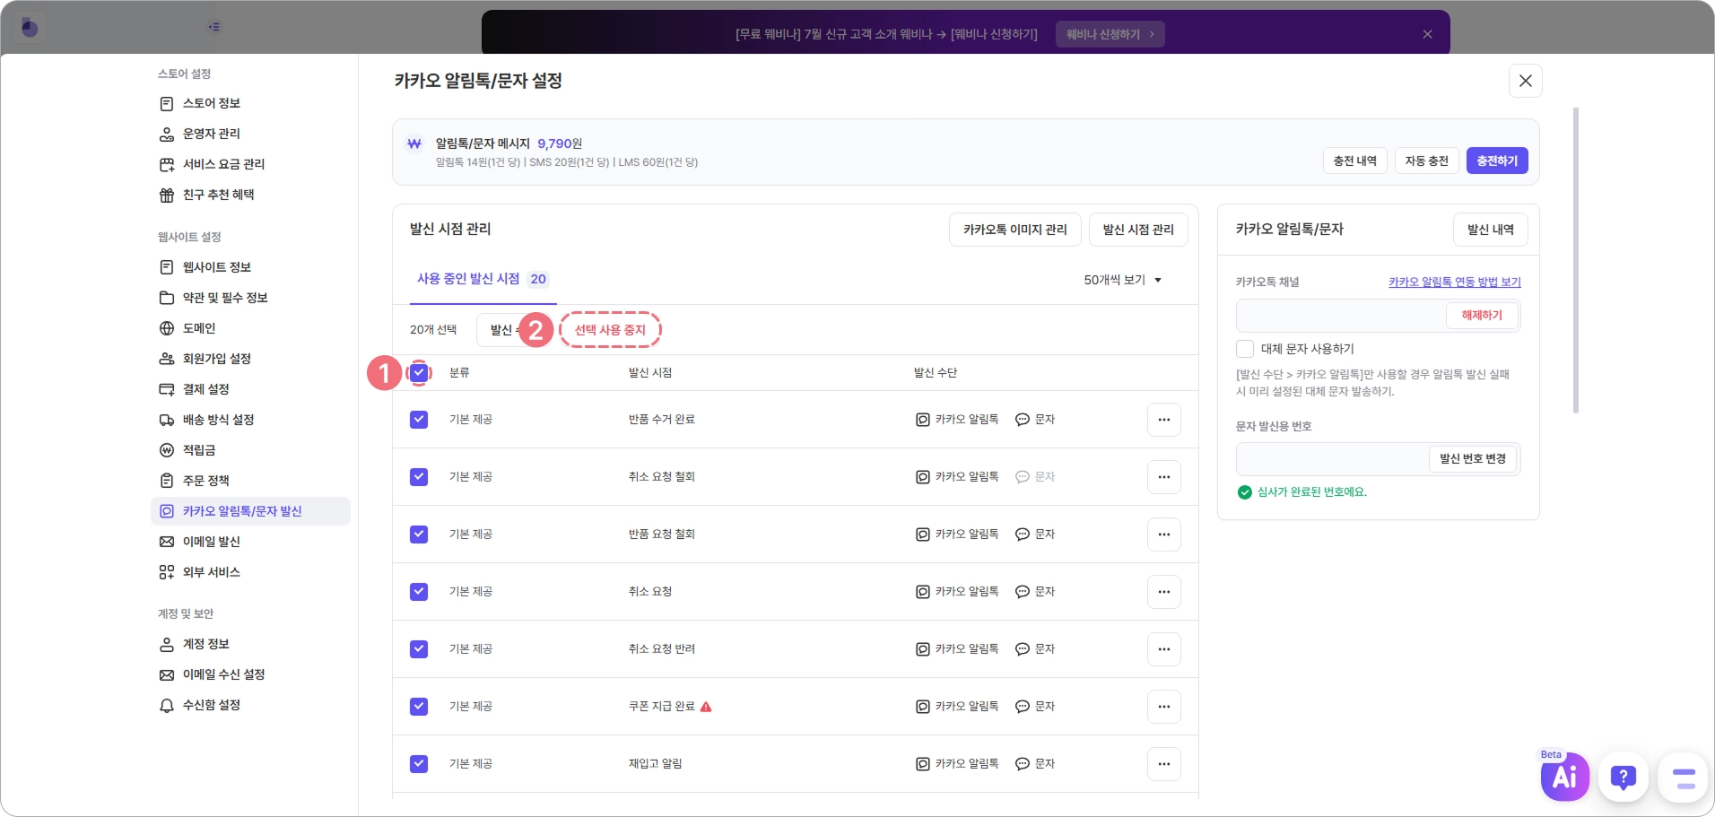
Task: Open more options for 반품 요청 철회 row
Action: tap(1163, 535)
